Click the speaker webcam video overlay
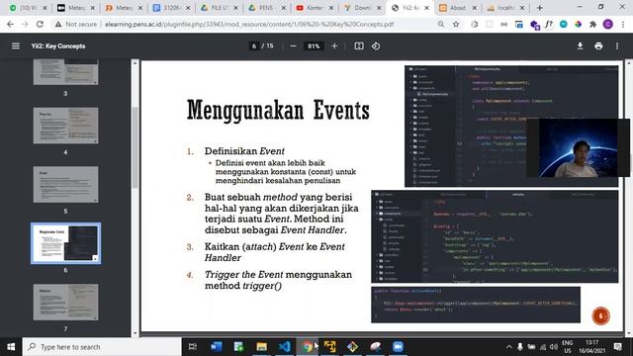 tap(578, 147)
